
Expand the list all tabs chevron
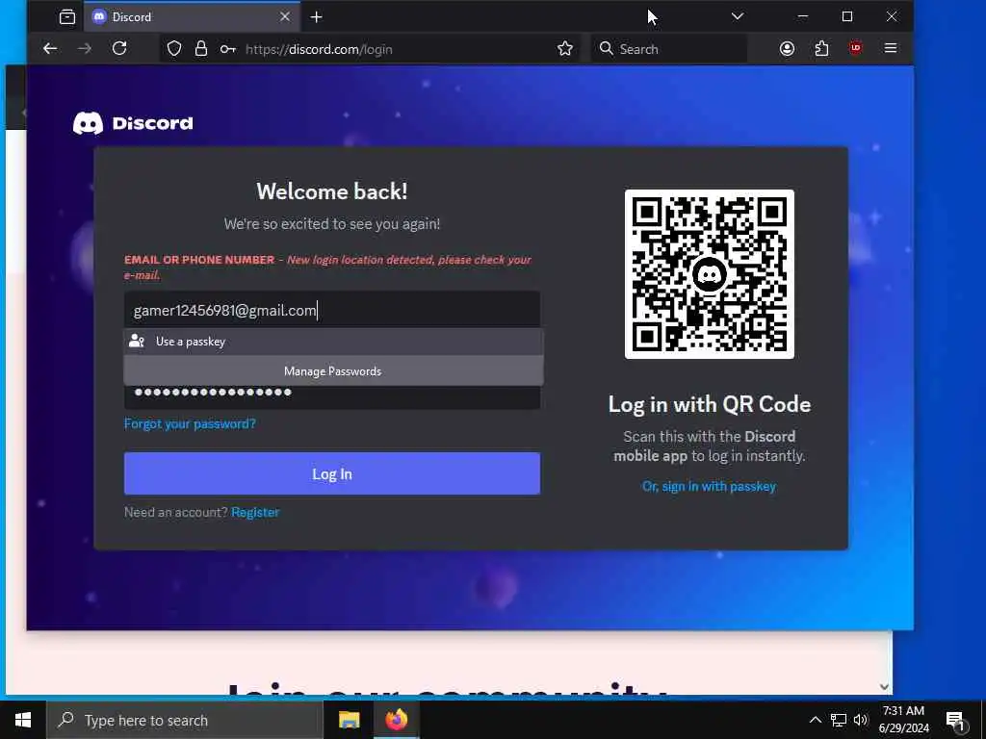pos(737,17)
